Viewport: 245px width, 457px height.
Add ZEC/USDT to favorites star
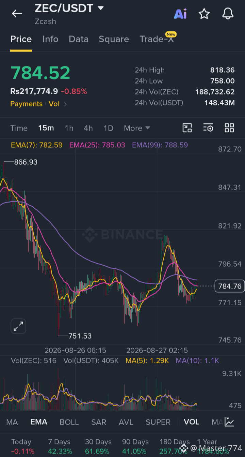[x=204, y=14]
